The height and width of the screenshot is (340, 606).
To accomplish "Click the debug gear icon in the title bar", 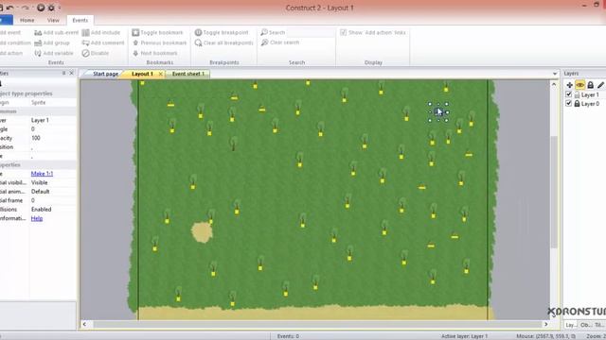I will pos(51,8).
